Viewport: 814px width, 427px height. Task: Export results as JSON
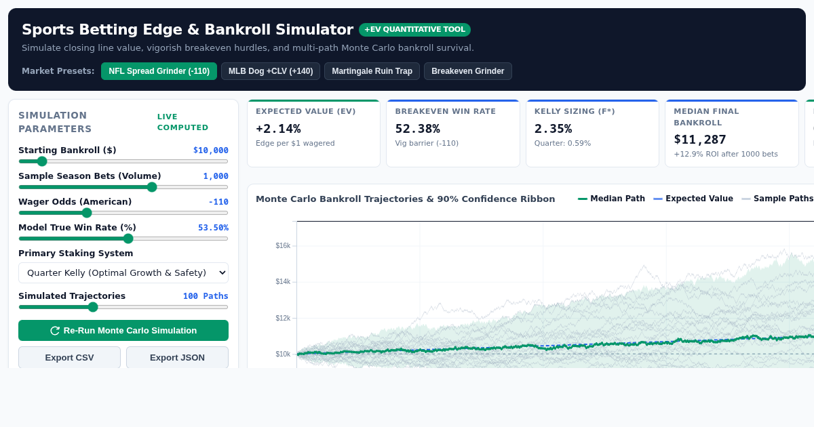(177, 357)
